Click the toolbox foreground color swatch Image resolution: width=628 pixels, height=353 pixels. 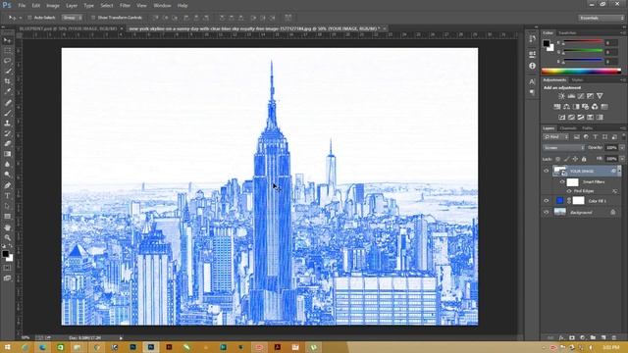[x=6, y=254]
